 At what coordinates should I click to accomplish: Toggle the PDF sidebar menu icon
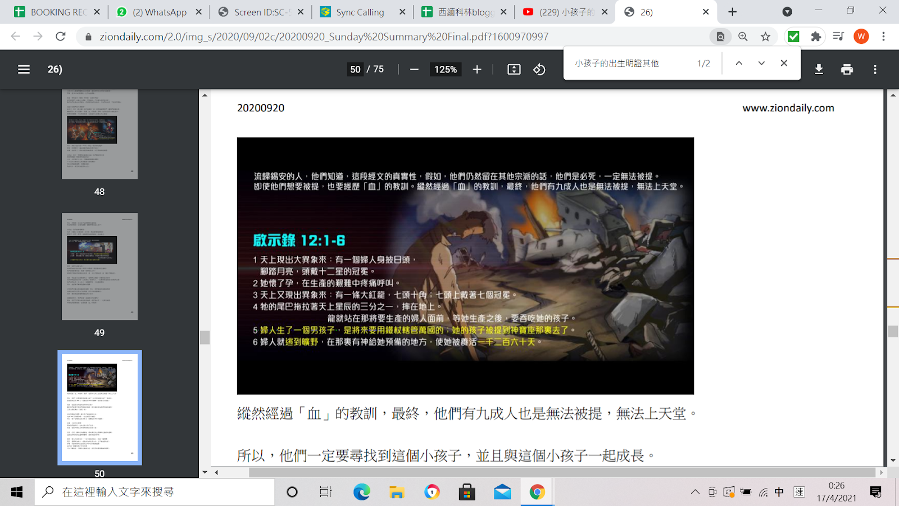pos(24,69)
